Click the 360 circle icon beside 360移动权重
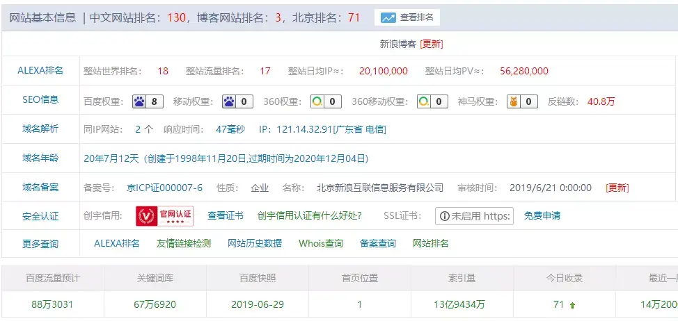The height and width of the screenshot is (321, 678). tap(424, 102)
